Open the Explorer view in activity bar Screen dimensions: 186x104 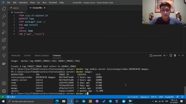(x=4, y=9)
